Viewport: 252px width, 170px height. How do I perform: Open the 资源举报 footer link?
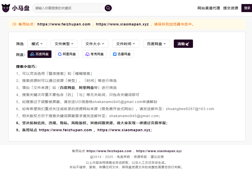click(x=140, y=157)
